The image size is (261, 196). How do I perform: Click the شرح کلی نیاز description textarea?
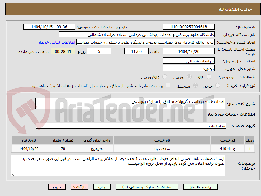[x=130, y=104]
